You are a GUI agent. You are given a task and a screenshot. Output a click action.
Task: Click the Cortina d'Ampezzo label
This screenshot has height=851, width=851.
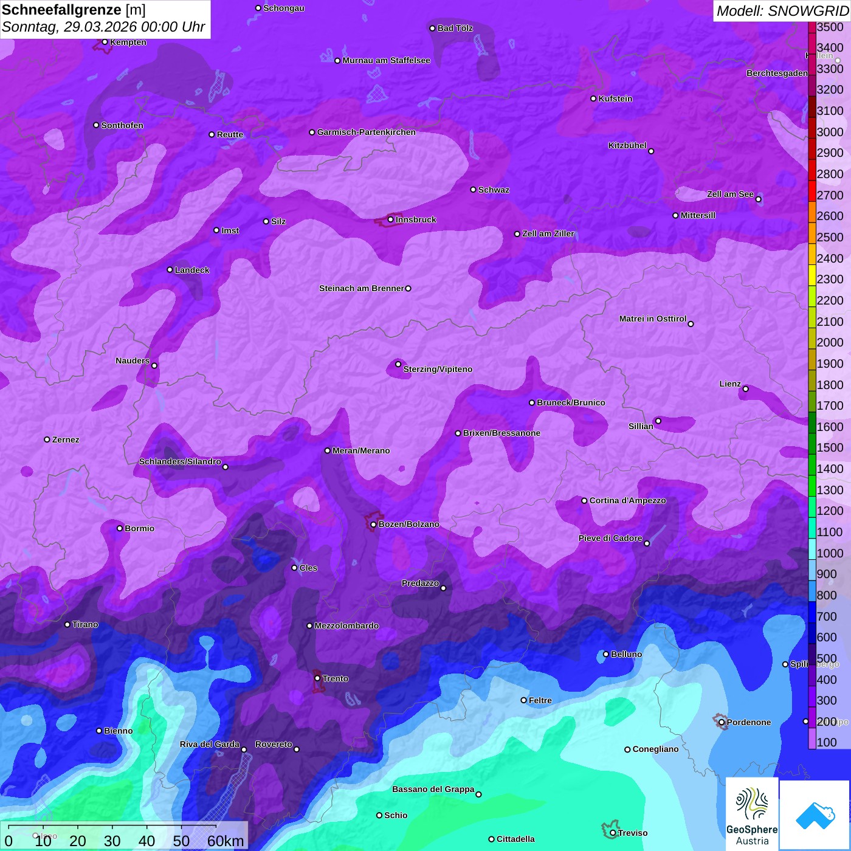click(627, 500)
